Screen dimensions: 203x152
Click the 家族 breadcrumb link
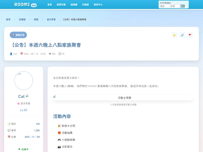tap(36, 20)
